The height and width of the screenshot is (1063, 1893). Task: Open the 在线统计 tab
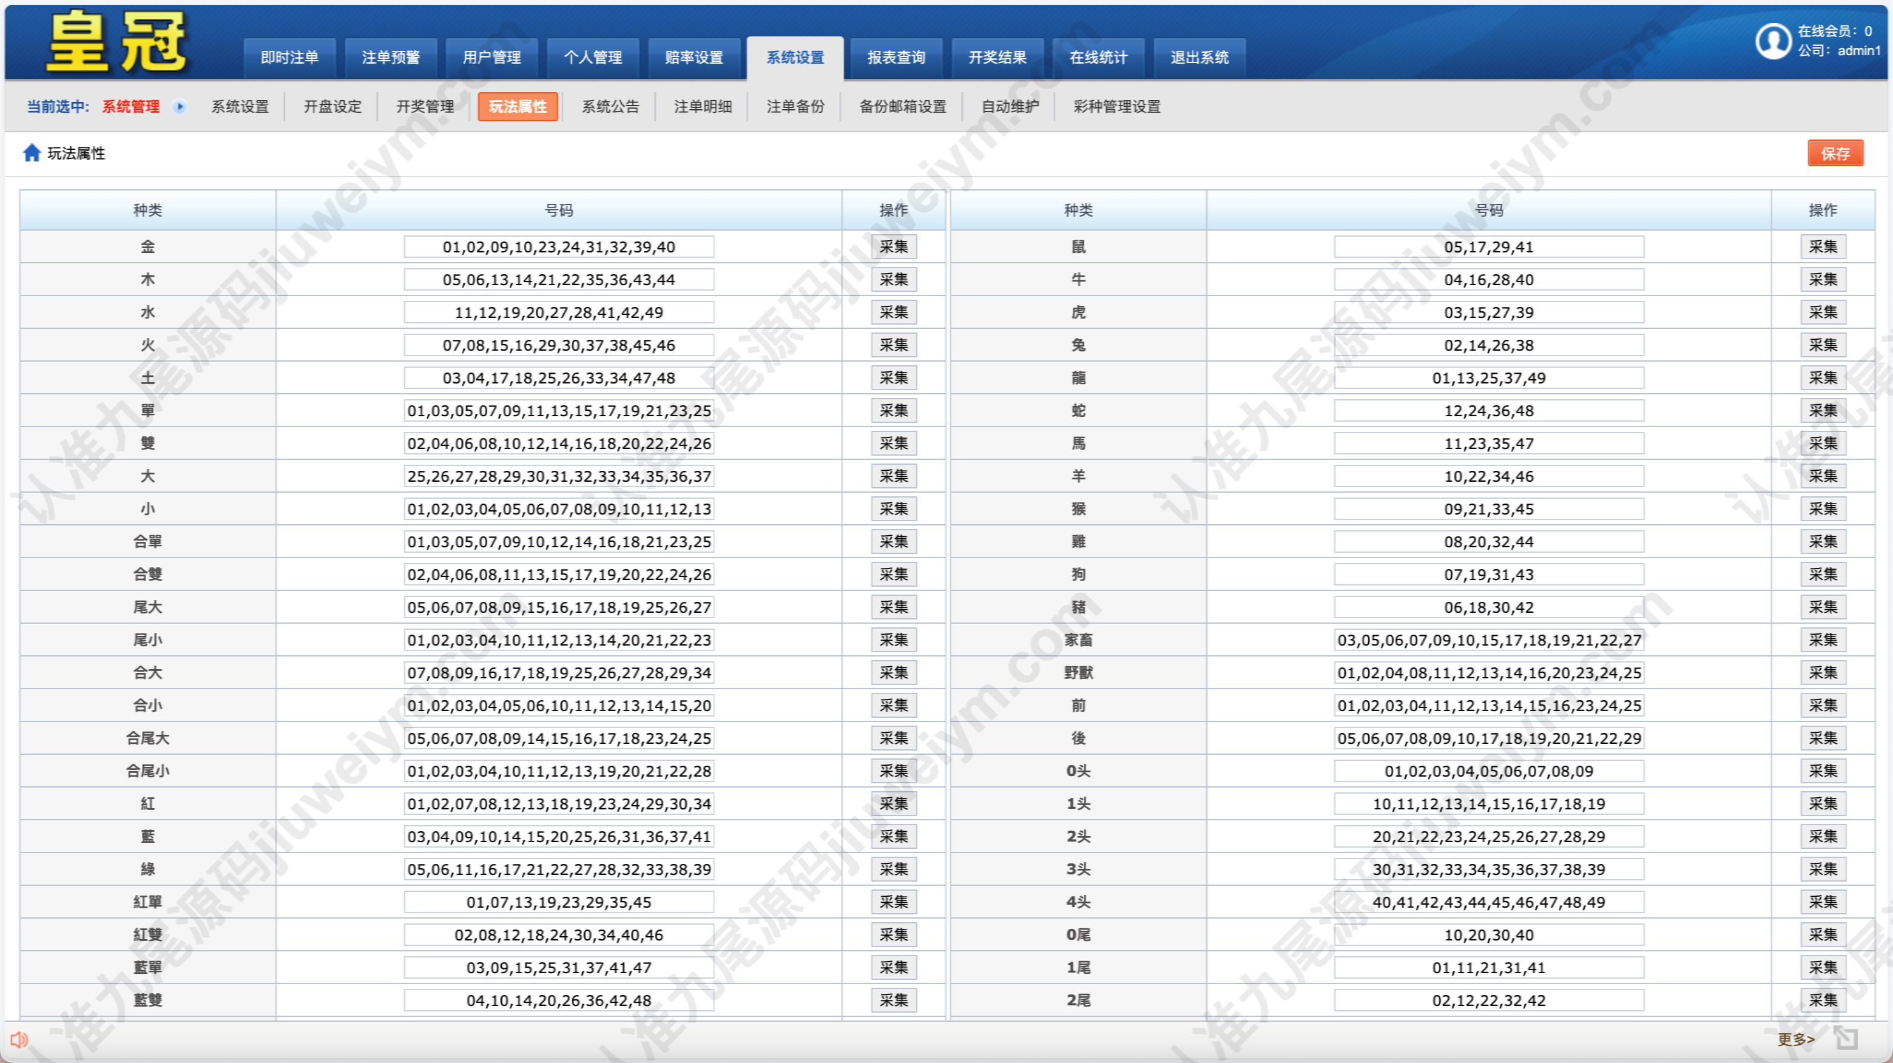click(x=1098, y=57)
